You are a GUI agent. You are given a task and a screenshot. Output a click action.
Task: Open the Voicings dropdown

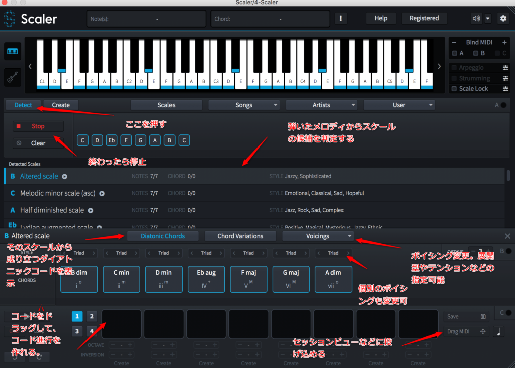318,236
